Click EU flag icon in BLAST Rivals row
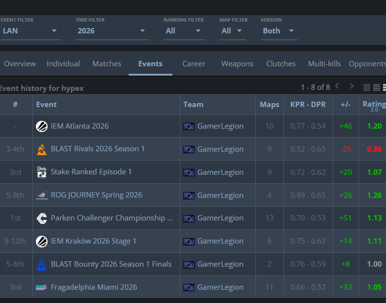Screen dimensions: 386x303 [189, 149]
